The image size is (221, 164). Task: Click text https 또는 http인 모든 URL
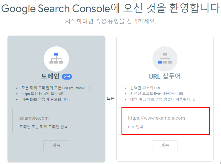pyautogui.click(x=43, y=94)
